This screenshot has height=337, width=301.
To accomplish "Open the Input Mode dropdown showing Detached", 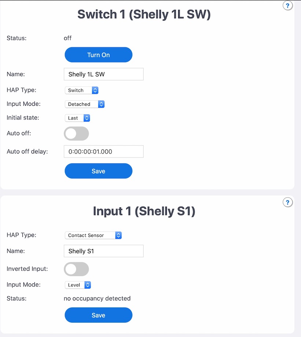I will [84, 104].
